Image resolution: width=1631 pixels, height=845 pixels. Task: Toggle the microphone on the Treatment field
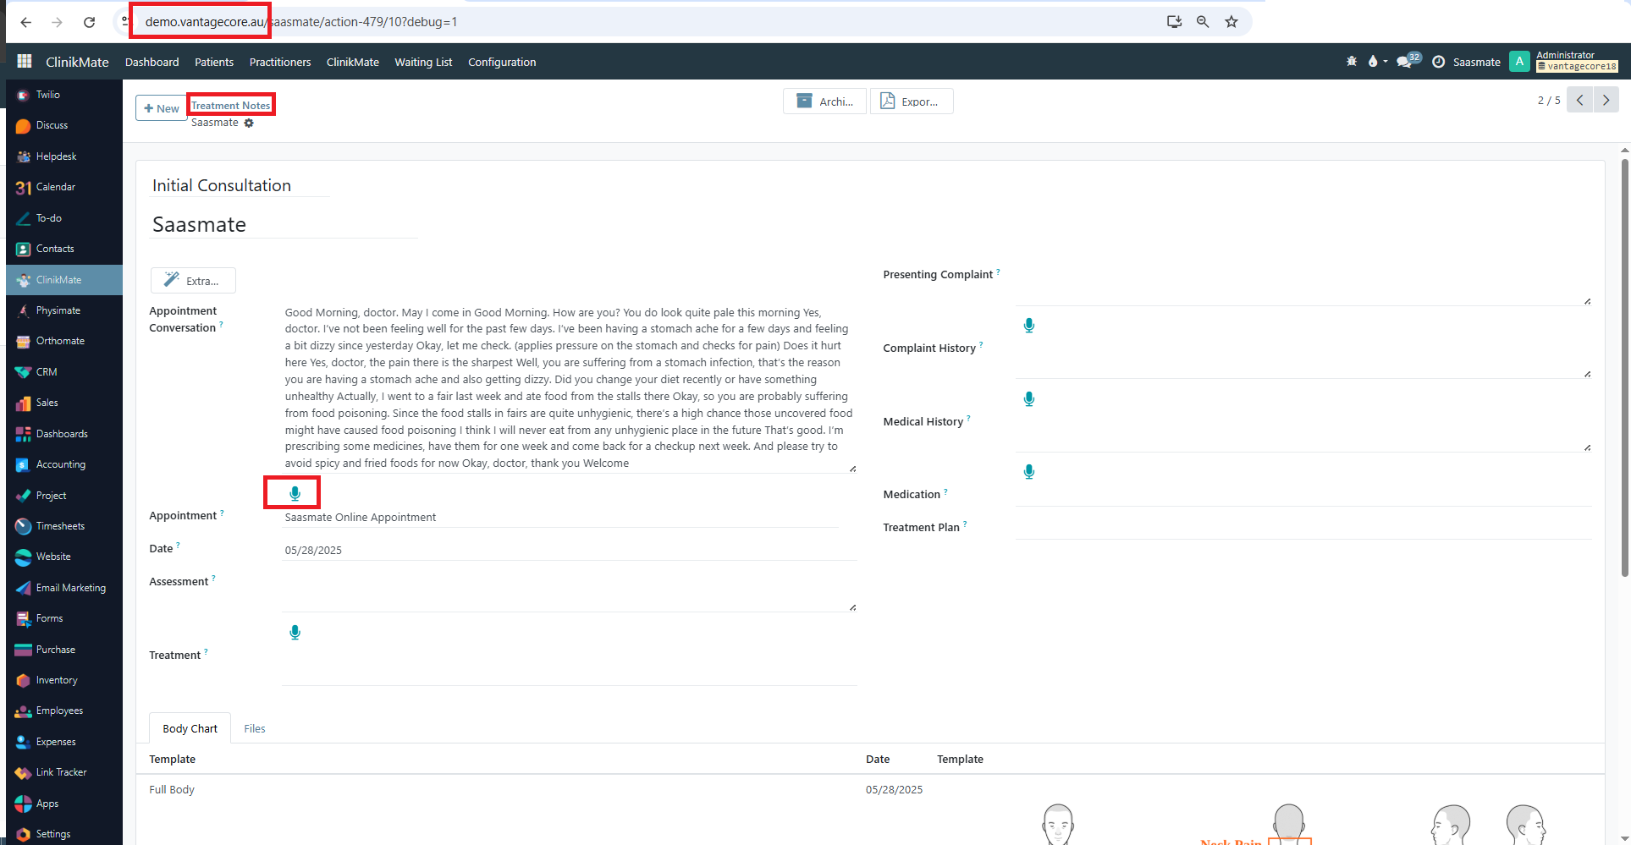[x=295, y=631]
